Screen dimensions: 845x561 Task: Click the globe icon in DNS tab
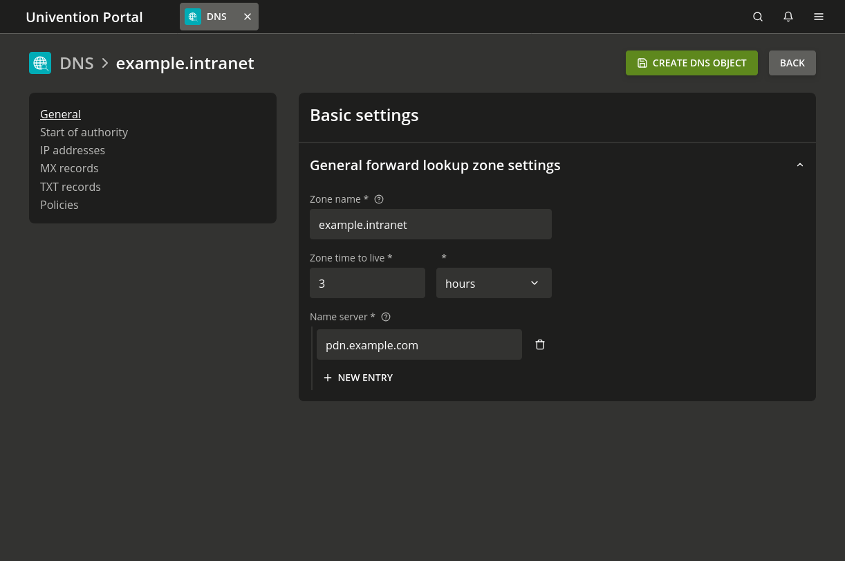point(193,17)
